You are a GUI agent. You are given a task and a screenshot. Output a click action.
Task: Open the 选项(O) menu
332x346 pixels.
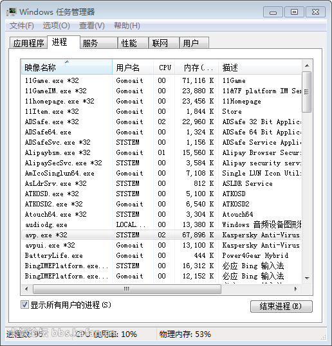tap(56, 26)
